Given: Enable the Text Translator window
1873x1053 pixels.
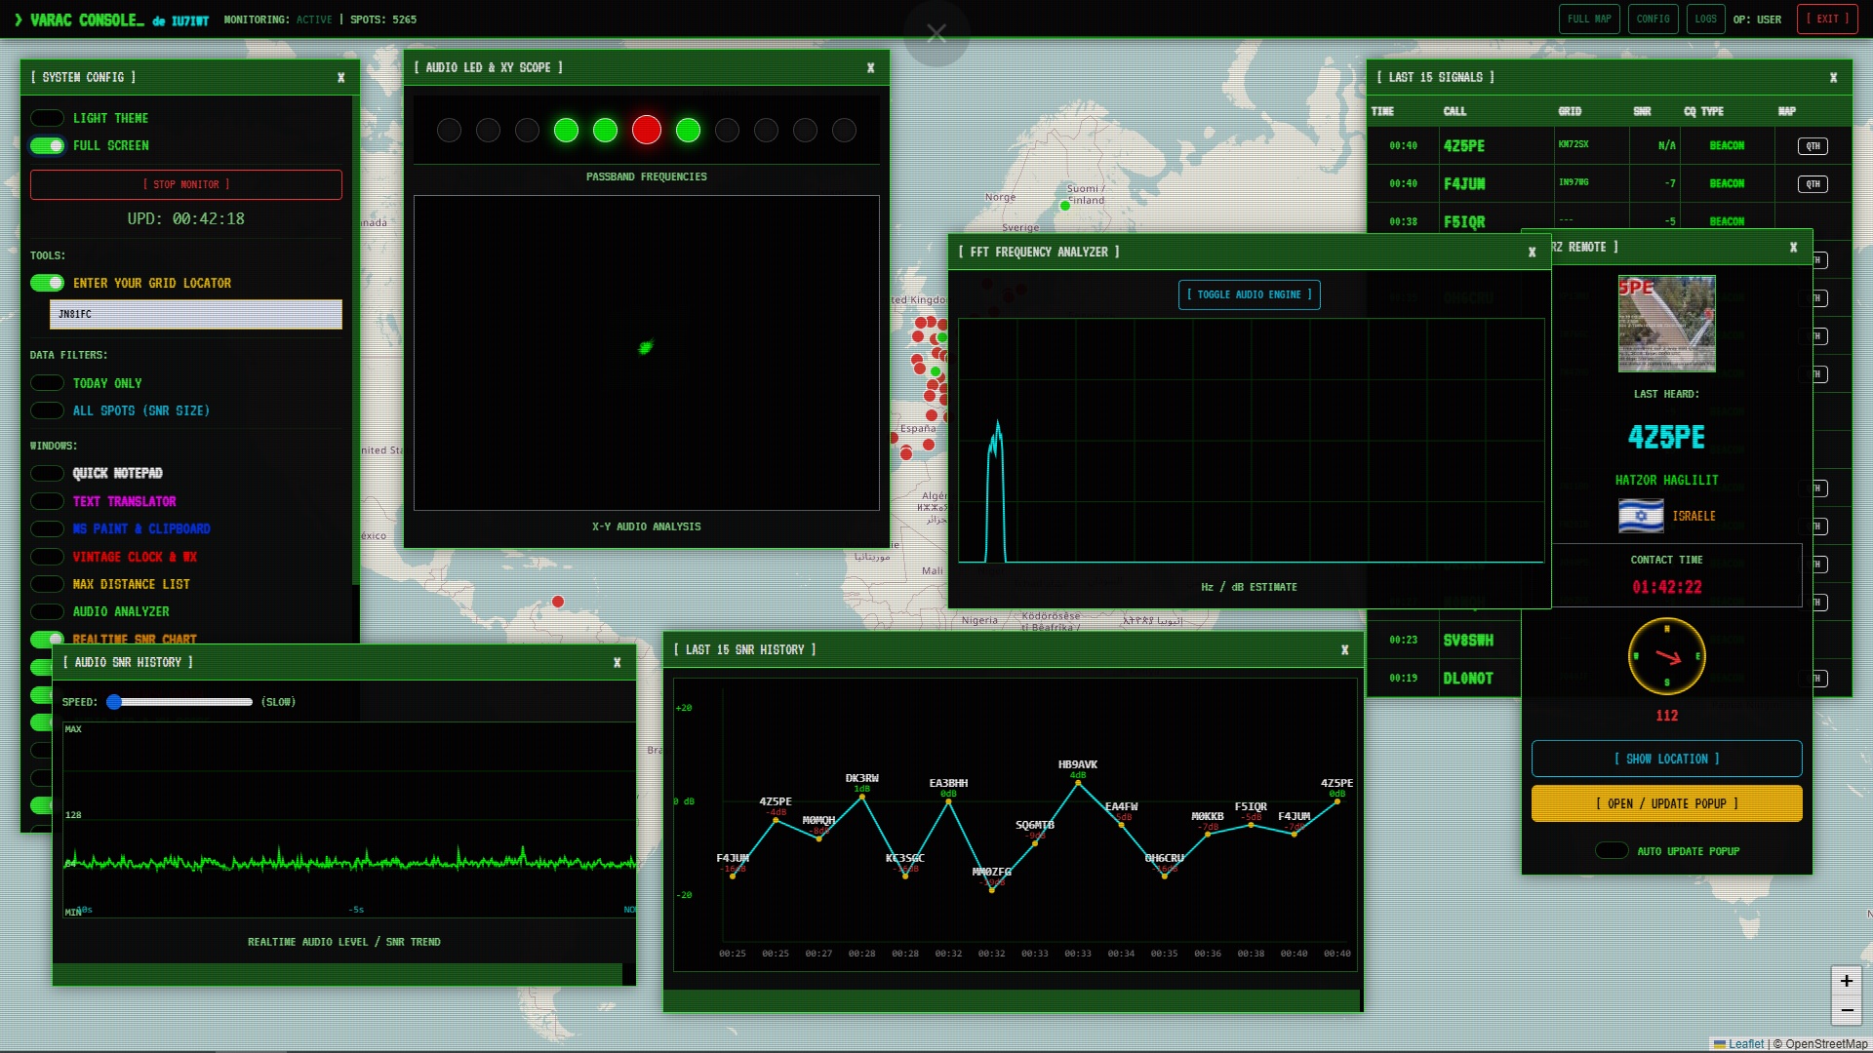Looking at the screenshot, I should coord(47,501).
